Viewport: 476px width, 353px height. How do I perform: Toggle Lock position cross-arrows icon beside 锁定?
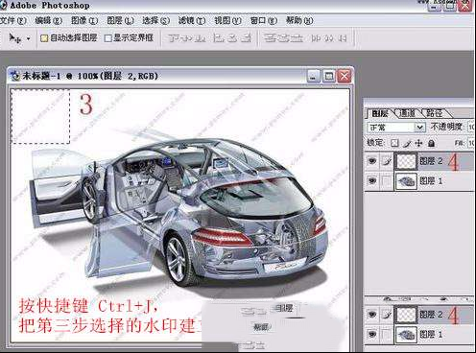418,143
